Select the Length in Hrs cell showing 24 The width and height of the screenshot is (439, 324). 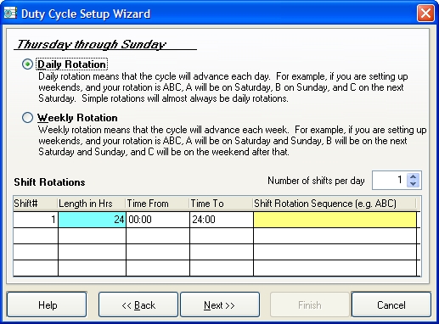(x=92, y=220)
